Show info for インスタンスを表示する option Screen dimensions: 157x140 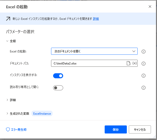[144, 76]
